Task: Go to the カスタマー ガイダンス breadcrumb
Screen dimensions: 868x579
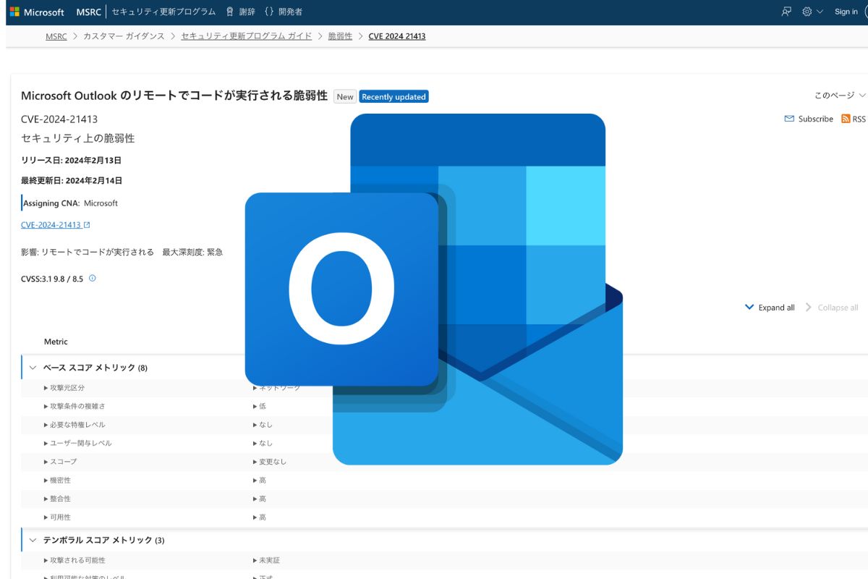Action: point(124,36)
